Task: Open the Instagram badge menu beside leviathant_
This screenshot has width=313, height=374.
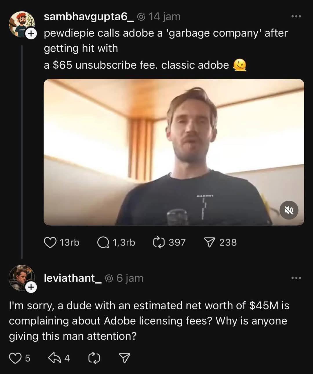Action: (109, 278)
